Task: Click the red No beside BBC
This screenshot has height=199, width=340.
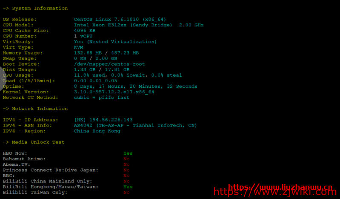Action: click(126, 176)
